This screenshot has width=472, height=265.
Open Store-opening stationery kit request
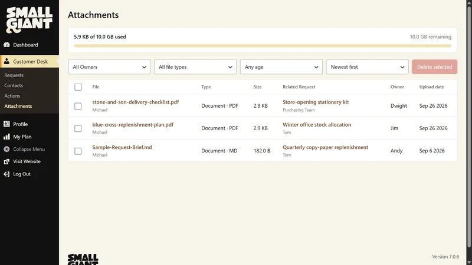coord(316,102)
